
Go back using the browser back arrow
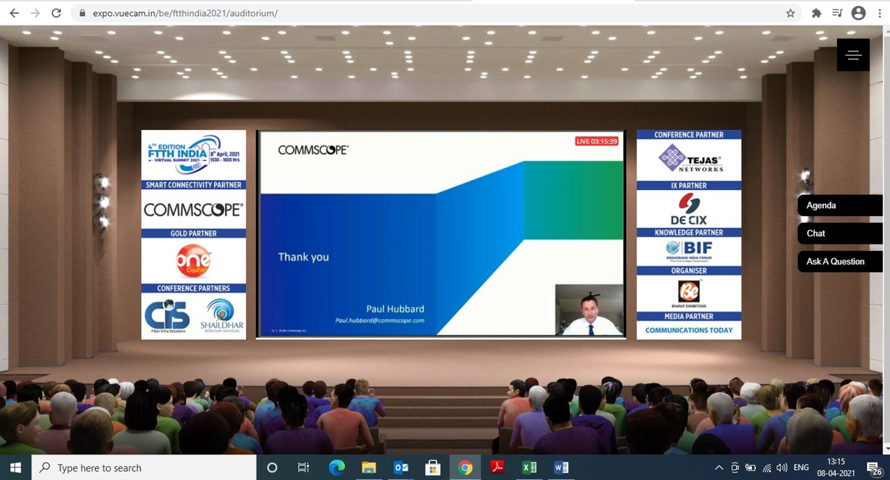tap(14, 13)
